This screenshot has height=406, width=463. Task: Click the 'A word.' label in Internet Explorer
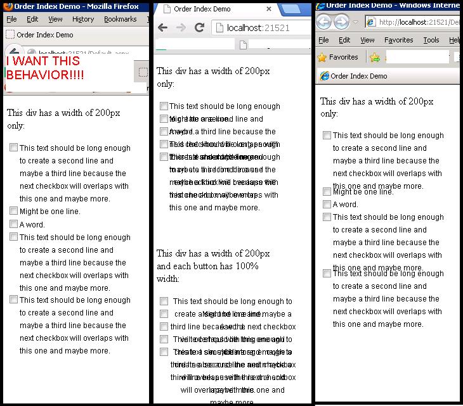pyautogui.click(x=345, y=205)
